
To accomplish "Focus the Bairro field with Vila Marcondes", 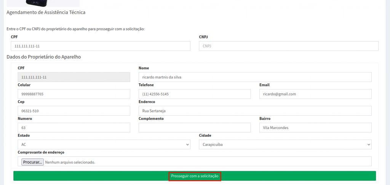I will (x=315, y=128).
